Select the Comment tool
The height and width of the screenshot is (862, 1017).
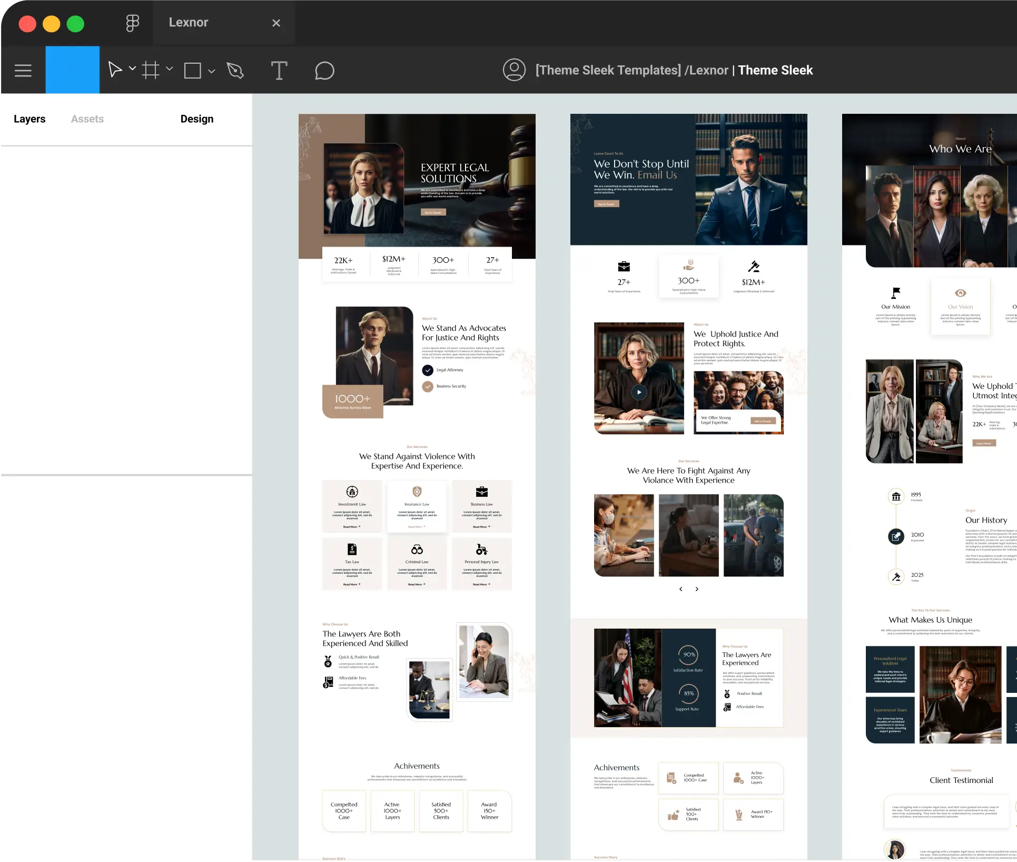(x=324, y=70)
